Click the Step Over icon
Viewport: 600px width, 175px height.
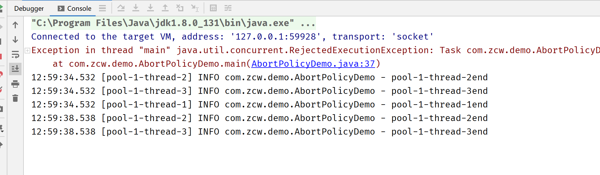point(121,8)
